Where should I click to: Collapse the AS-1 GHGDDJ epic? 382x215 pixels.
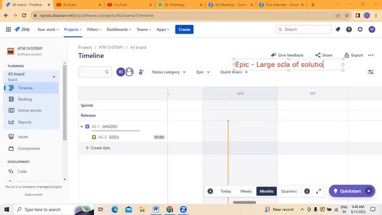tap(82, 127)
